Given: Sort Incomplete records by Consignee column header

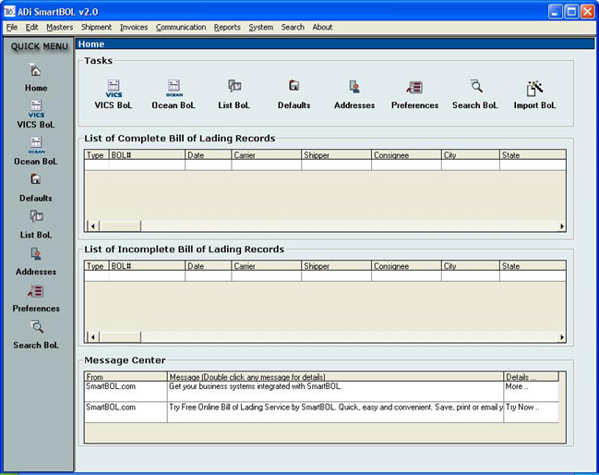Looking at the screenshot, I should click(x=406, y=266).
